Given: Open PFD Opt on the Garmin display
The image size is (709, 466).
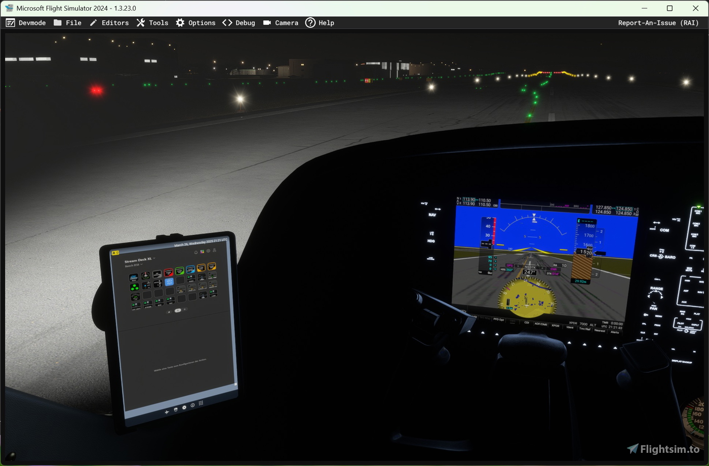Looking at the screenshot, I should (499, 320).
